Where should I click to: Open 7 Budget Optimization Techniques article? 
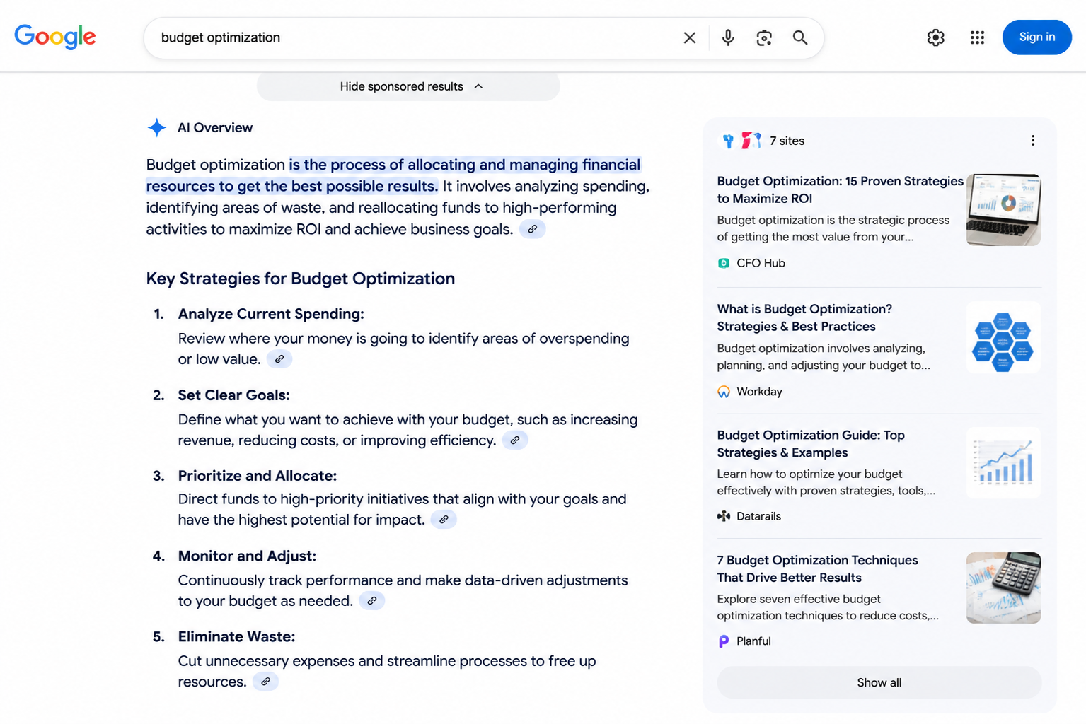click(x=817, y=568)
